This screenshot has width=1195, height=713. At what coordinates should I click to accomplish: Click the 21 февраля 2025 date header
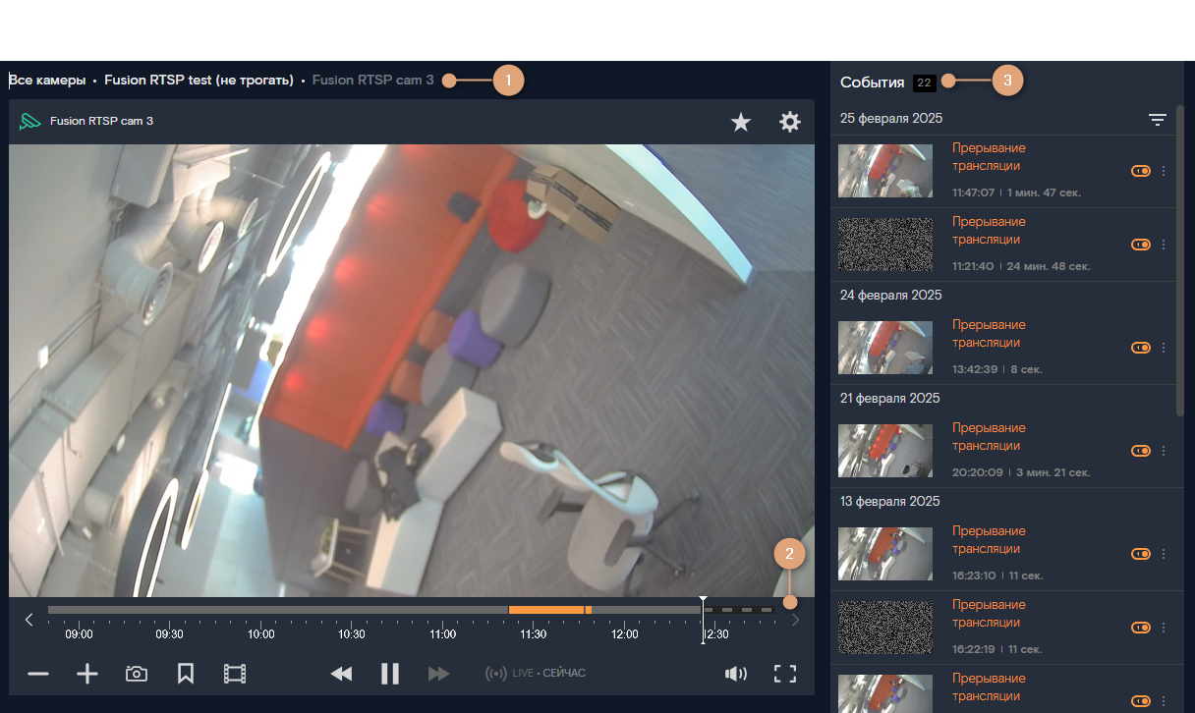(890, 398)
